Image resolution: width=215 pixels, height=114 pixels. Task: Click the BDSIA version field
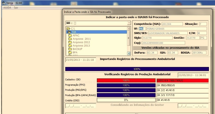[199, 53]
